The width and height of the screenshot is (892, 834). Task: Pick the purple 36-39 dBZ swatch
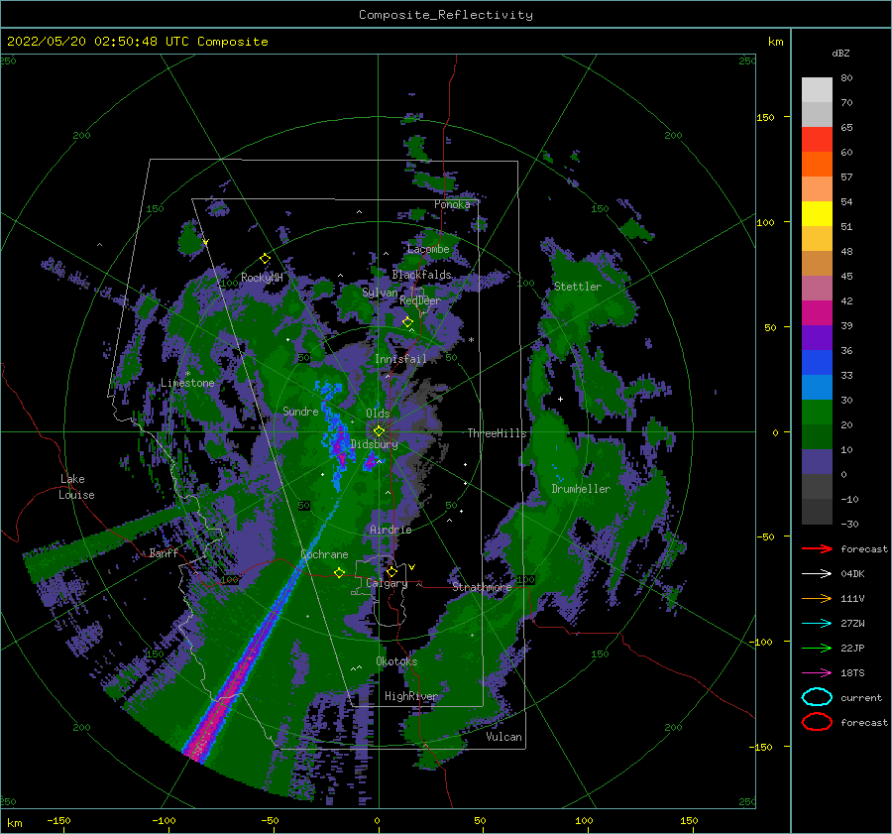[817, 338]
